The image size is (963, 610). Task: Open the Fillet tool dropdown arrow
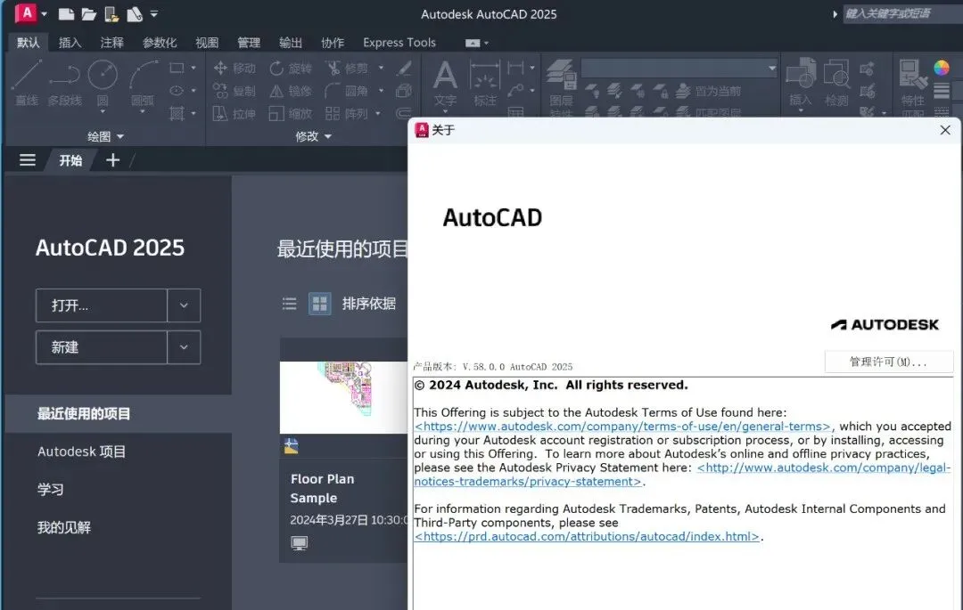[x=381, y=91]
